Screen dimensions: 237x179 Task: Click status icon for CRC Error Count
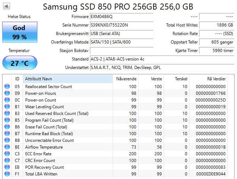[x=7, y=161]
